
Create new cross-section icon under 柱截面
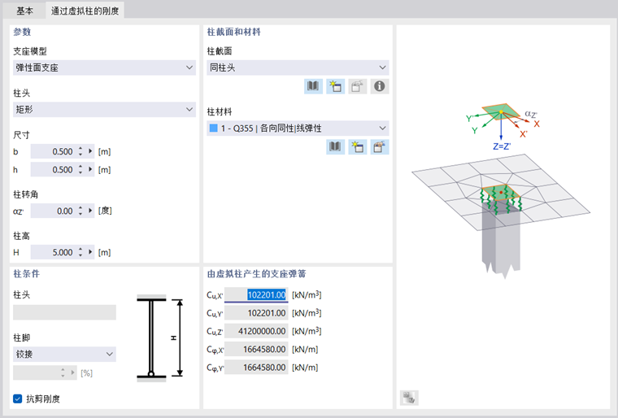click(x=335, y=86)
